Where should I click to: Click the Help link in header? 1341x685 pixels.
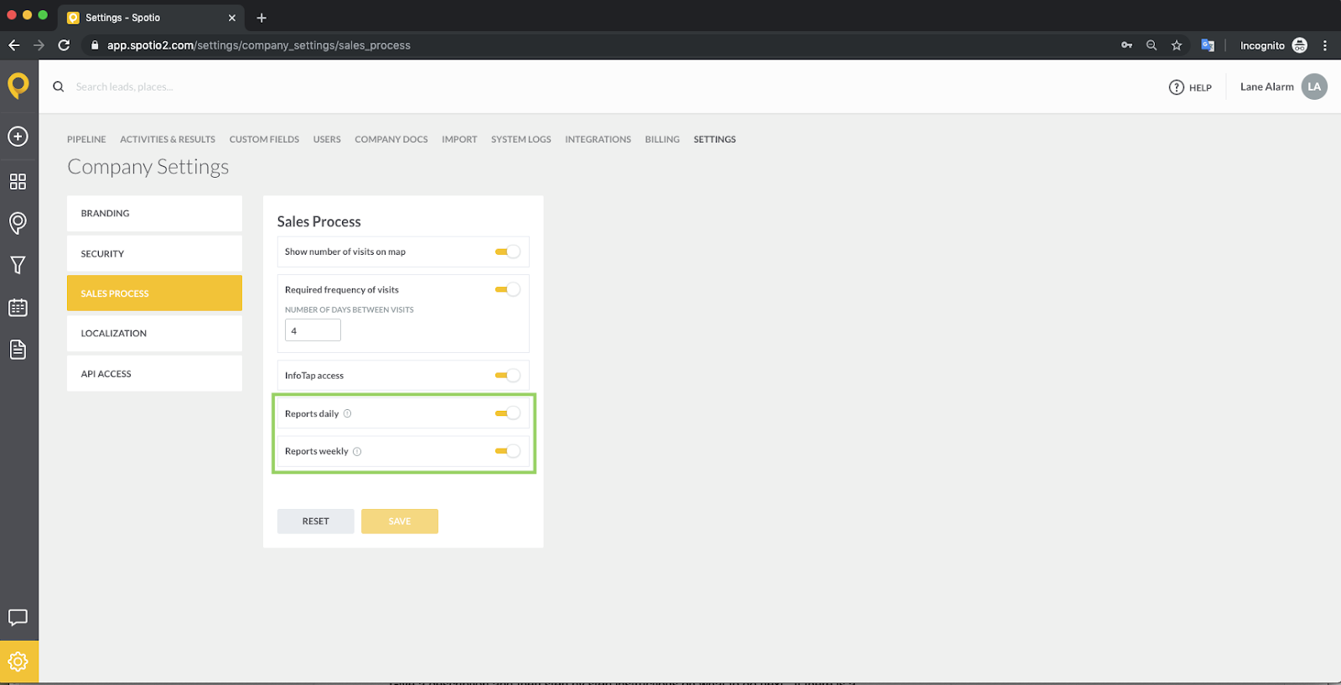[1190, 87]
